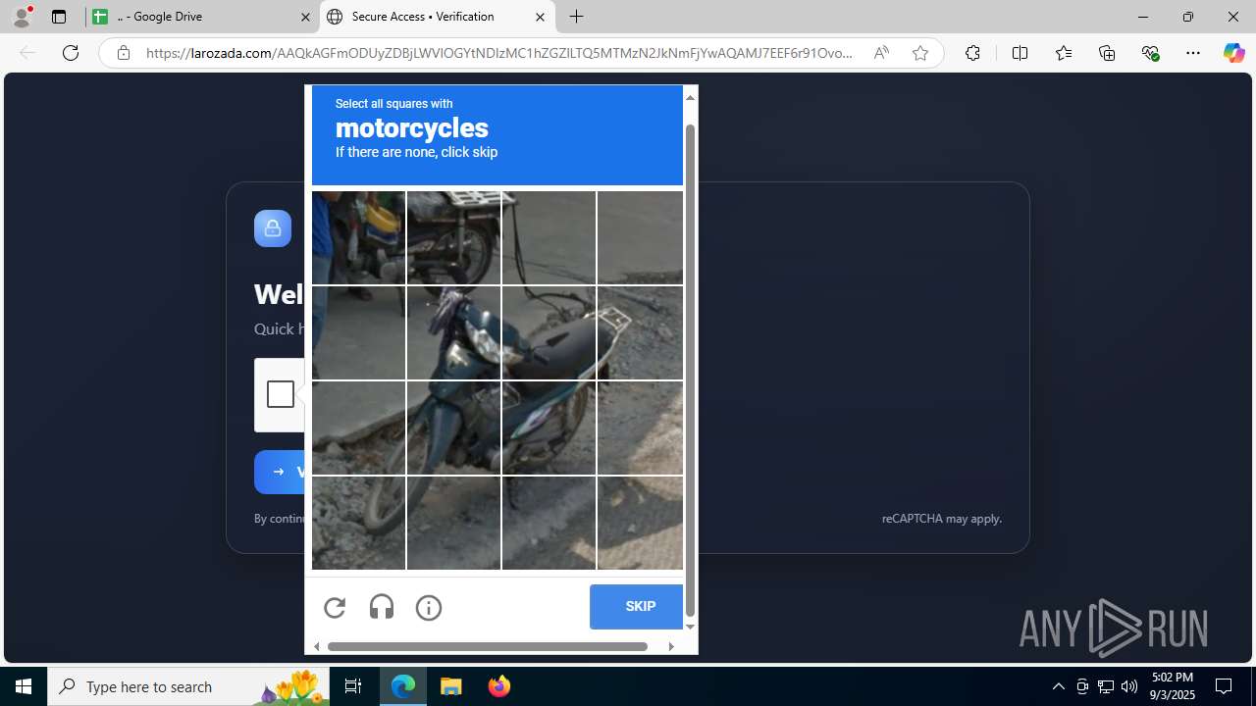
Task: Click the scroll-down arrow of captcha frame
Action: pos(690,627)
